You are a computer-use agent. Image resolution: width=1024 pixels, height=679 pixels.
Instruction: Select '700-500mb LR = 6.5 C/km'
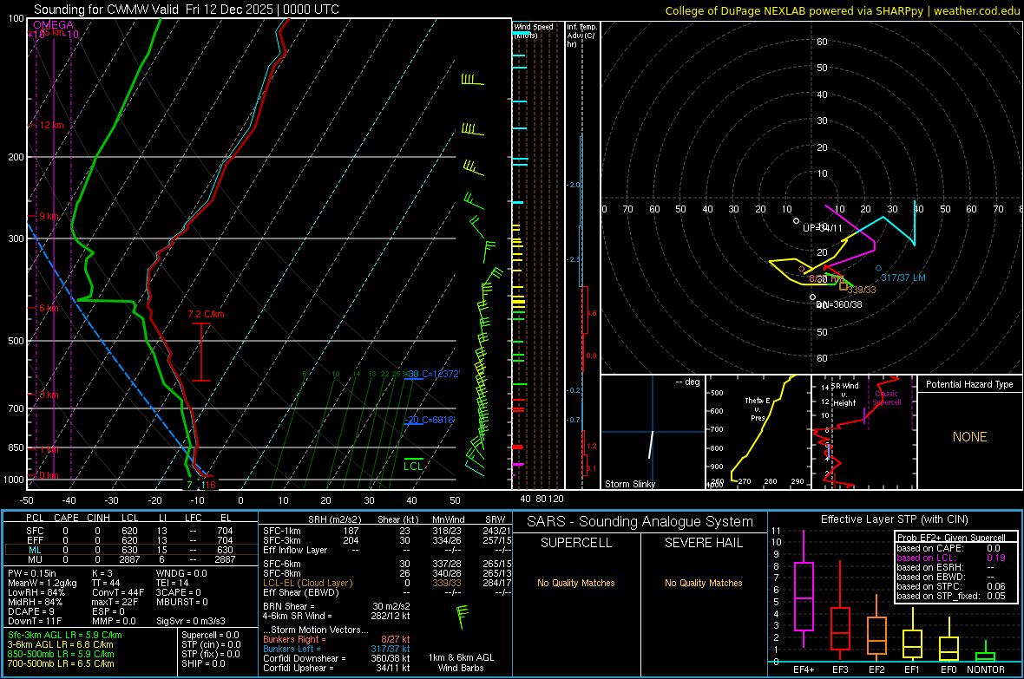tap(61, 663)
